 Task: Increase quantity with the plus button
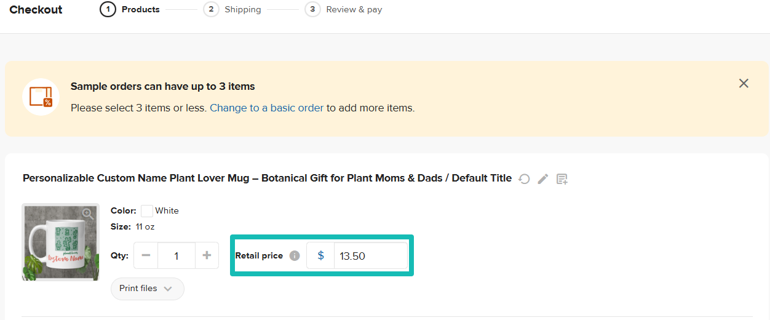pyautogui.click(x=207, y=255)
